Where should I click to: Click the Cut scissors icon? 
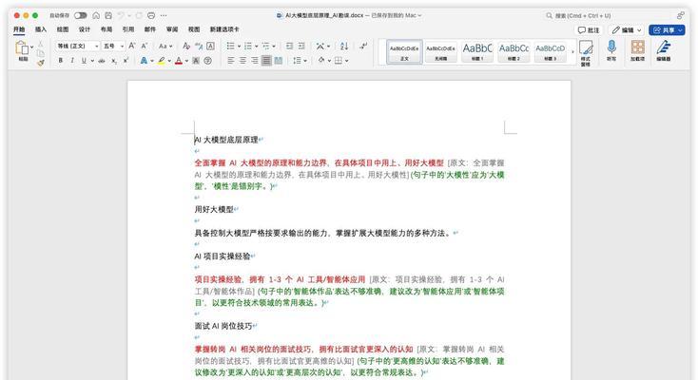coord(41,44)
